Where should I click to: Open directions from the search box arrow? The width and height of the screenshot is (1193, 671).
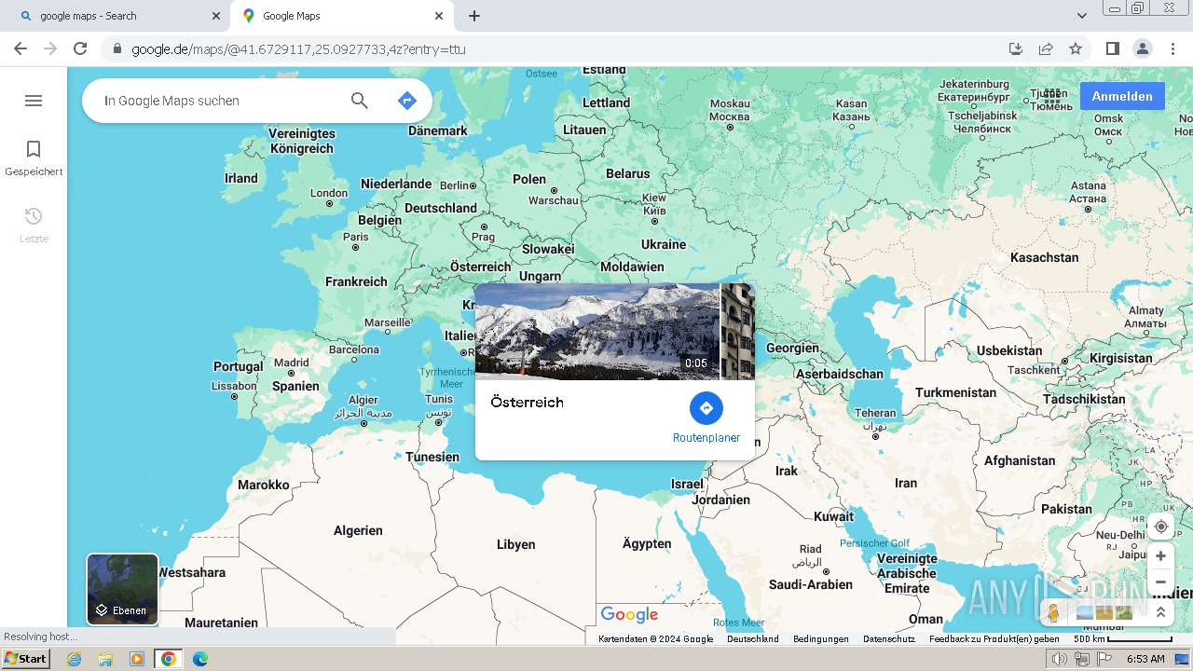click(x=407, y=101)
